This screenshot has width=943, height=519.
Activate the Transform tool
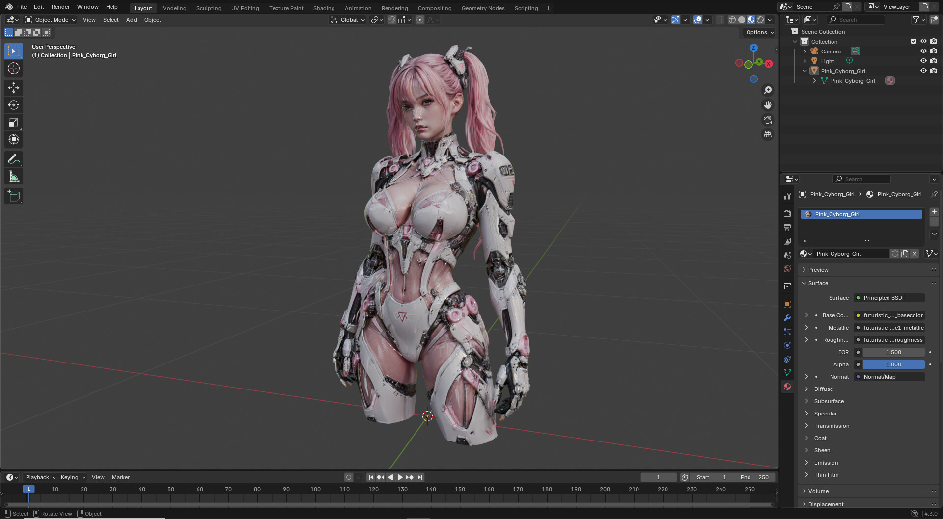tap(14, 139)
